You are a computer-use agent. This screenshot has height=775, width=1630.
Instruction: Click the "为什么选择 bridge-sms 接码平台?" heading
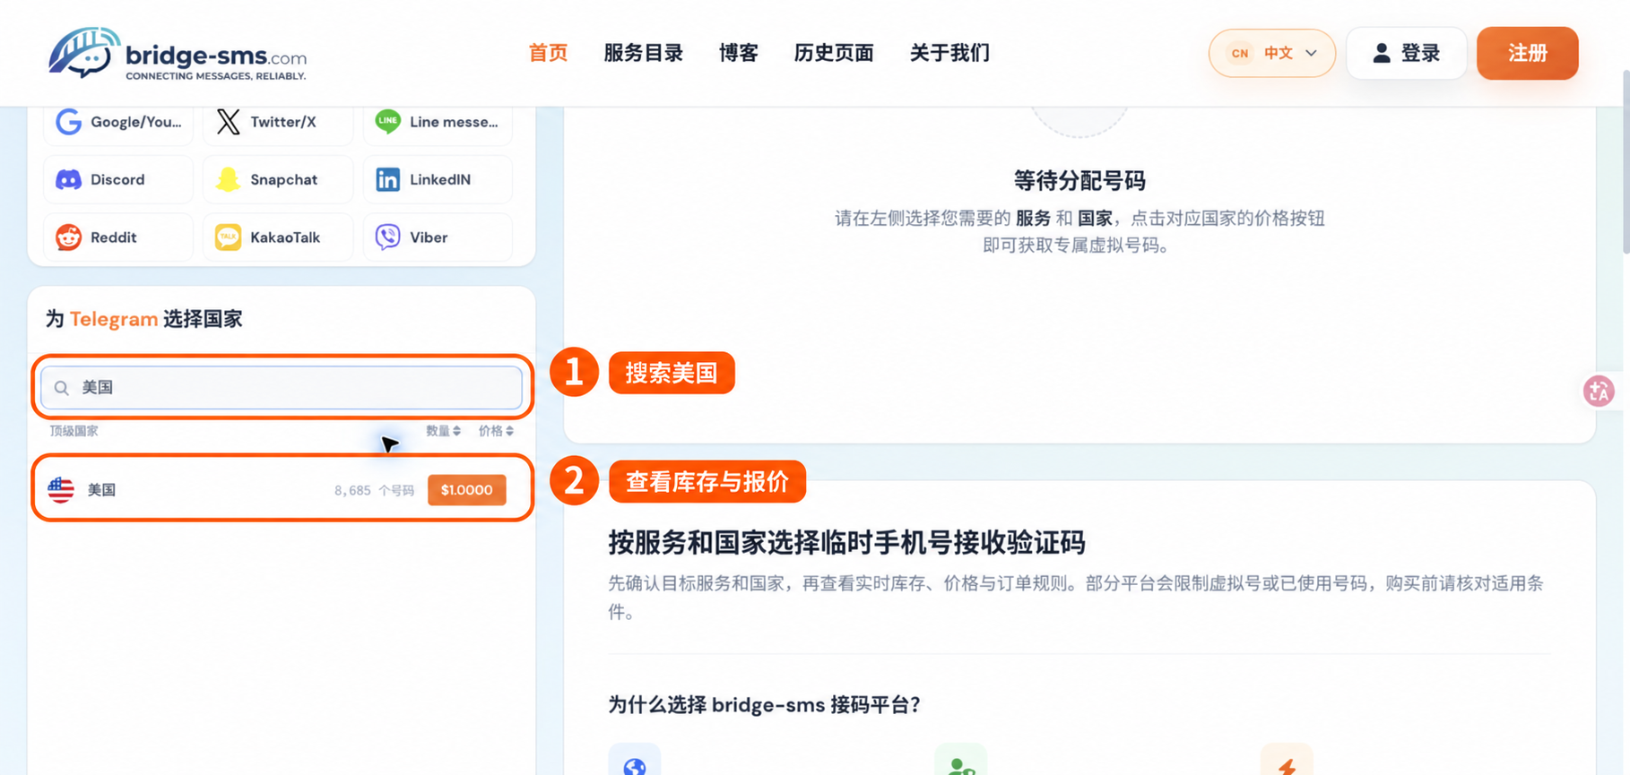[764, 705]
